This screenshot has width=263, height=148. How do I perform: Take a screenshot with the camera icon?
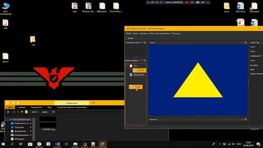coord(198,2)
